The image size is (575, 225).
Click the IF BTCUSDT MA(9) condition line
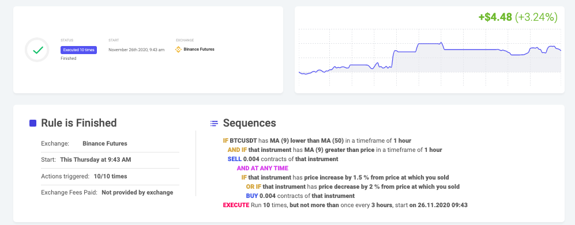point(317,141)
